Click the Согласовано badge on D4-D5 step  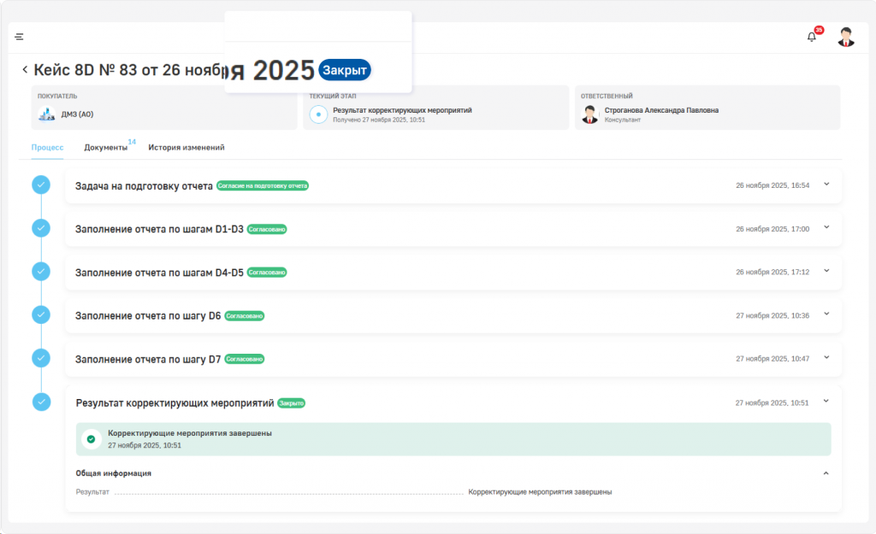point(267,273)
